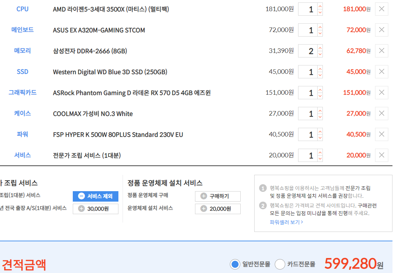The image size is (397, 273).
Task: Select the 일반전문몰 radio button
Action: pyautogui.click(x=235, y=264)
